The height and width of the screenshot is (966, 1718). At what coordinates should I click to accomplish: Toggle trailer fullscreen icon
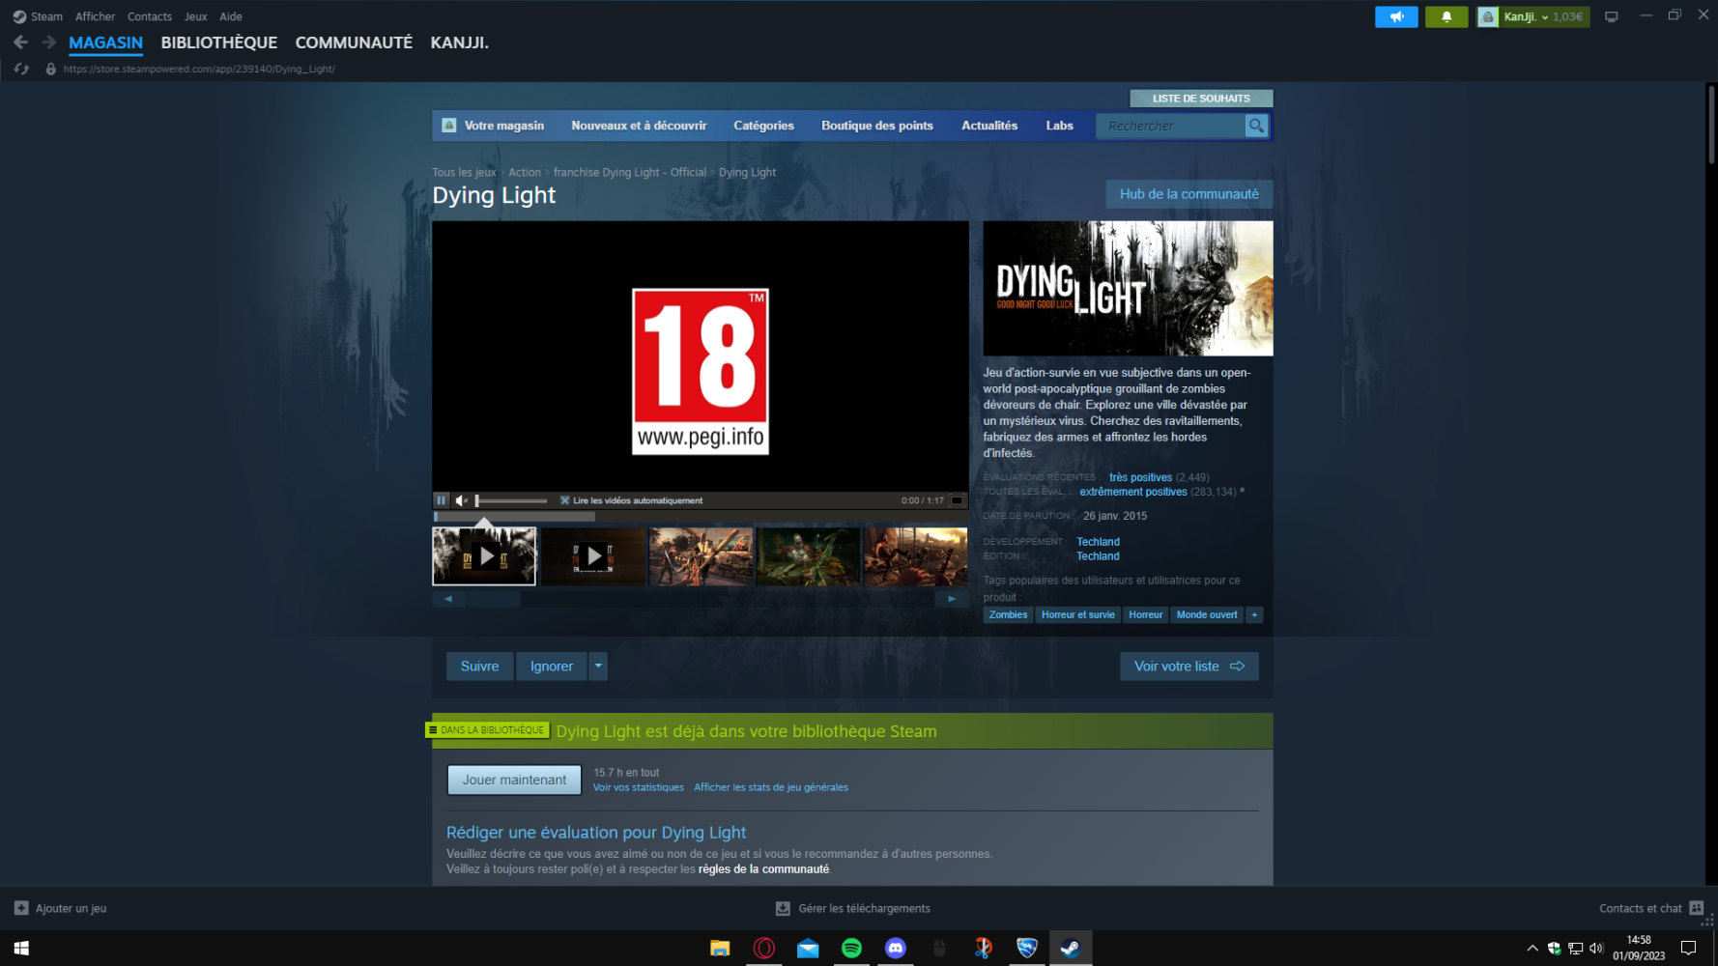coord(957,500)
